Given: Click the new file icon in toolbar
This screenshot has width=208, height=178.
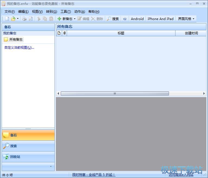Looking at the screenshot, I should click(x=7, y=19).
